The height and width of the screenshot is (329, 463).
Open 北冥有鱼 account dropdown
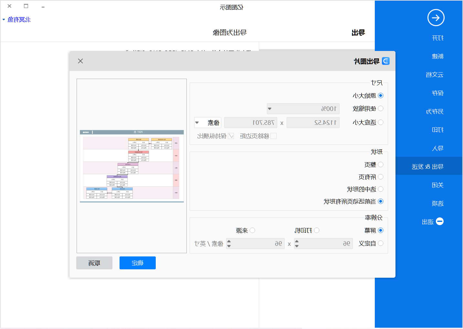16,19
